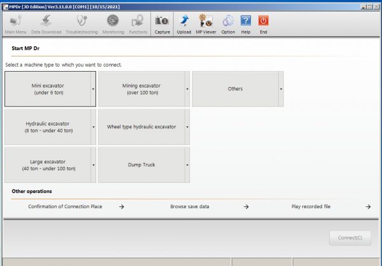
Task: Open the Main Menu toolbar icon
Action: click(15, 24)
